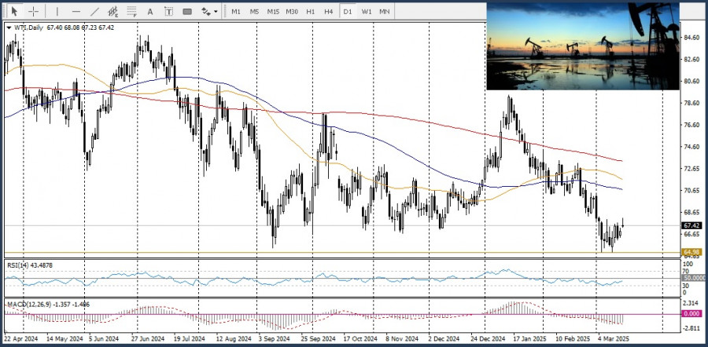The image size is (708, 347).
Task: Select the MN monthly timeframe
Action: point(385,12)
